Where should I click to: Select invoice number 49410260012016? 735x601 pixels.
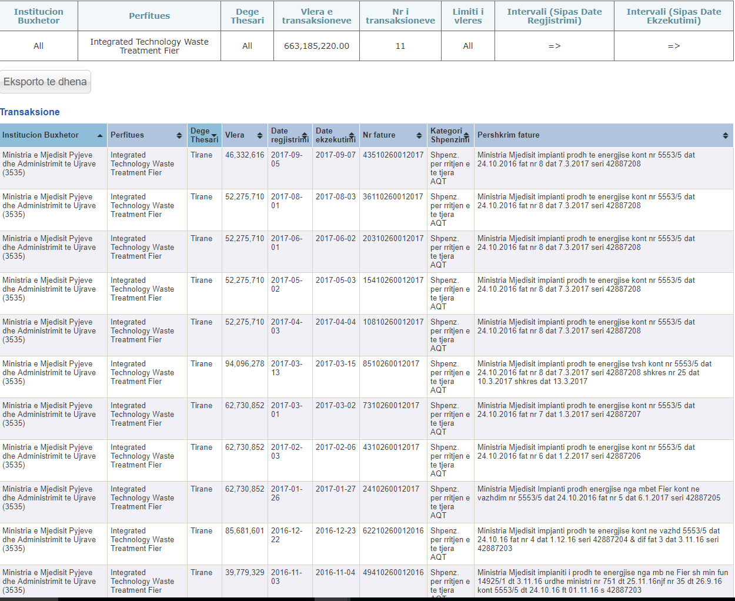(393, 573)
